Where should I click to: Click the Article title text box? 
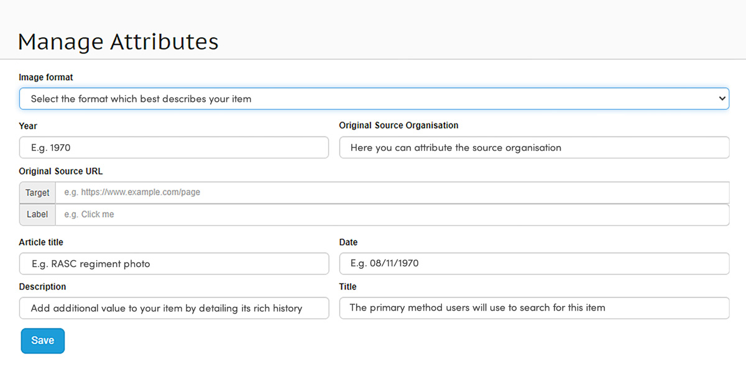[173, 263]
